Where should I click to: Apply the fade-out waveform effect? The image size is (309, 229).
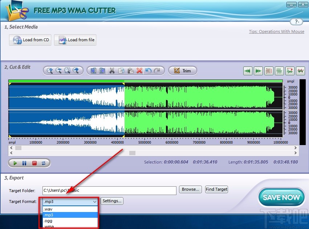point(259,71)
